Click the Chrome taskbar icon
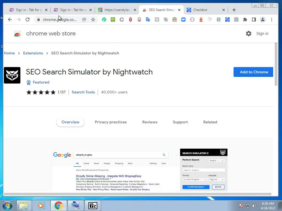This screenshot has height=211, width=282. coord(58,206)
